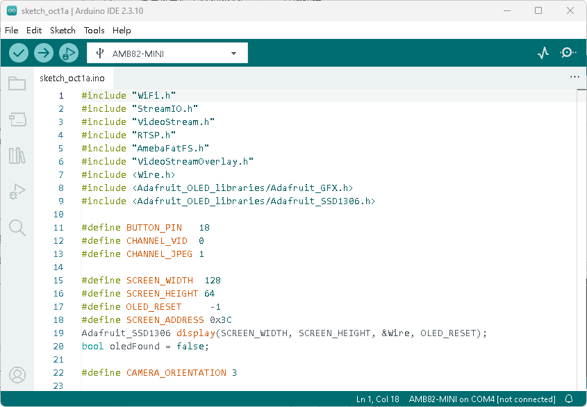Click the value 128 on line 15
This screenshot has width=587, height=407.
(x=213, y=280)
